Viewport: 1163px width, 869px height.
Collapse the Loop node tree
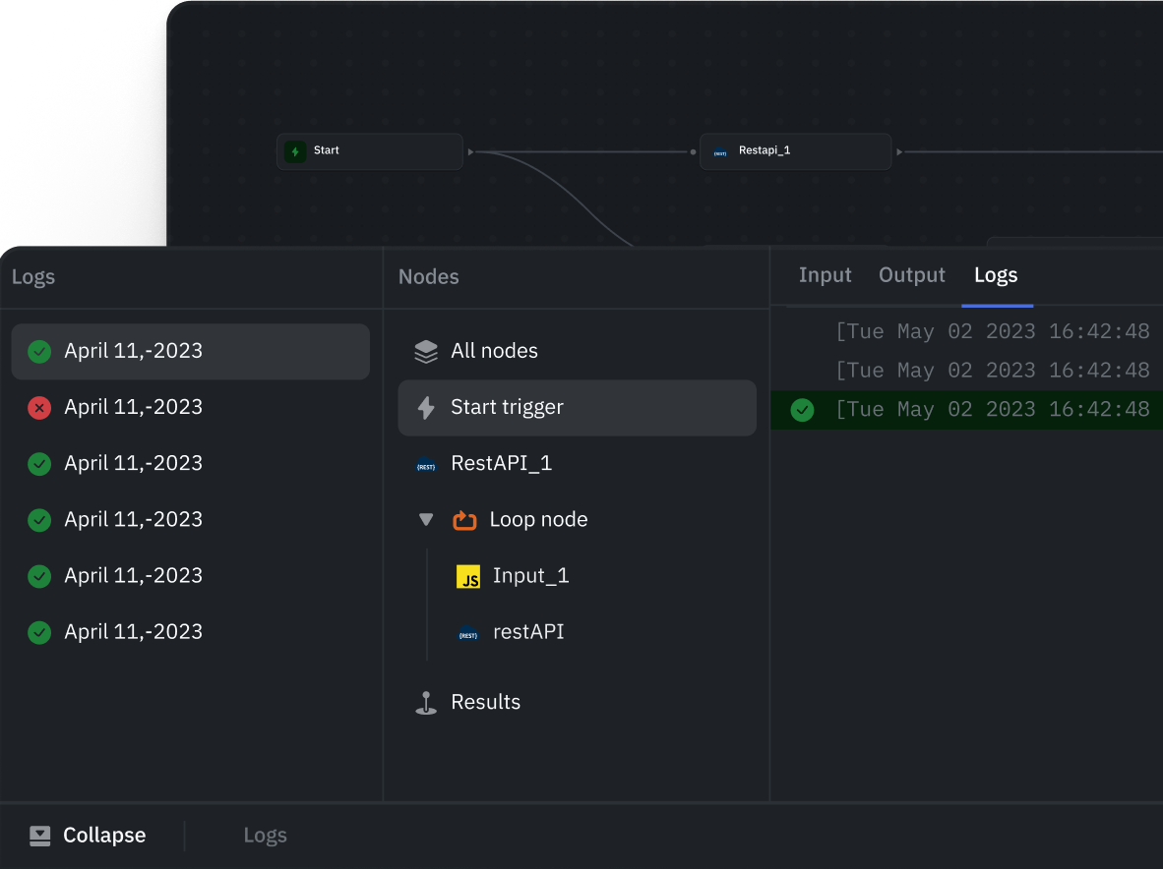click(x=426, y=519)
